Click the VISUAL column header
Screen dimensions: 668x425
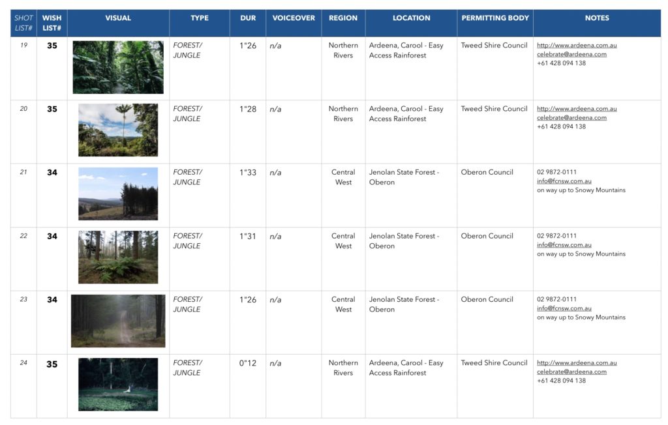(x=118, y=23)
